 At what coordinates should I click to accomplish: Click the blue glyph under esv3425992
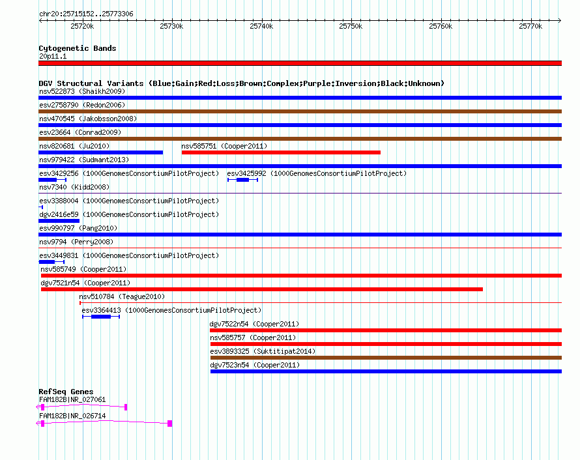[x=242, y=180]
